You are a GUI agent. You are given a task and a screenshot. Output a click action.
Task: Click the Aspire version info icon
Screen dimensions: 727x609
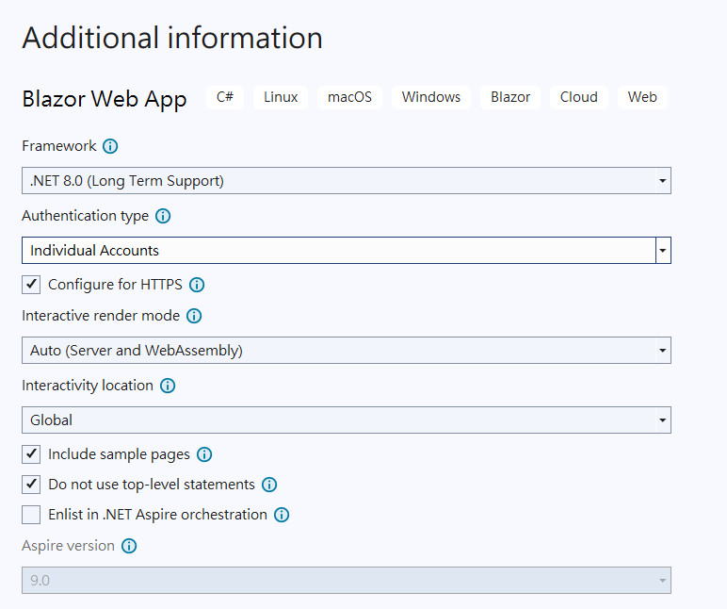click(129, 546)
